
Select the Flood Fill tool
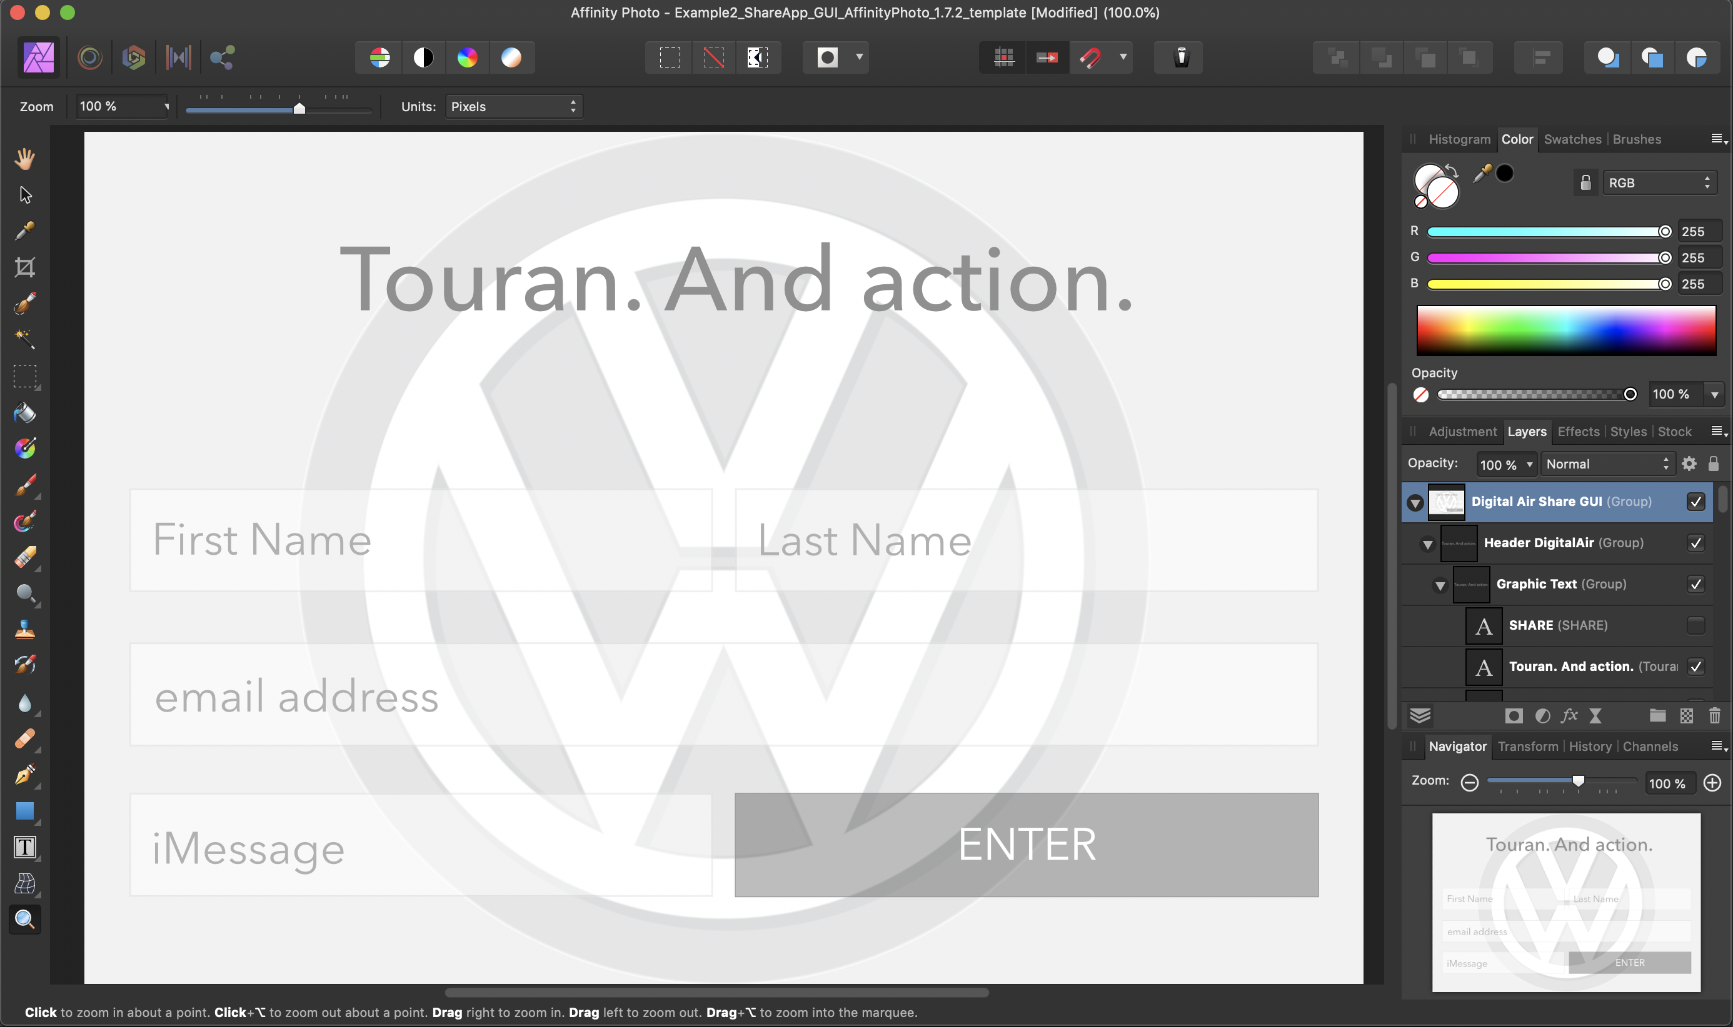[25, 413]
